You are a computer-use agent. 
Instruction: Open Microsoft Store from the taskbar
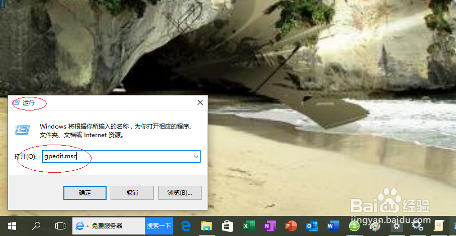(x=227, y=226)
